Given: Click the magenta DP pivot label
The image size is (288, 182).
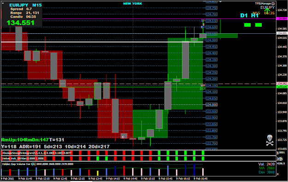Looking at the screenshot, I should tap(203, 21).
